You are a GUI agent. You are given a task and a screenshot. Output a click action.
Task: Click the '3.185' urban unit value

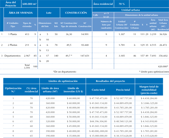(121, 56)
